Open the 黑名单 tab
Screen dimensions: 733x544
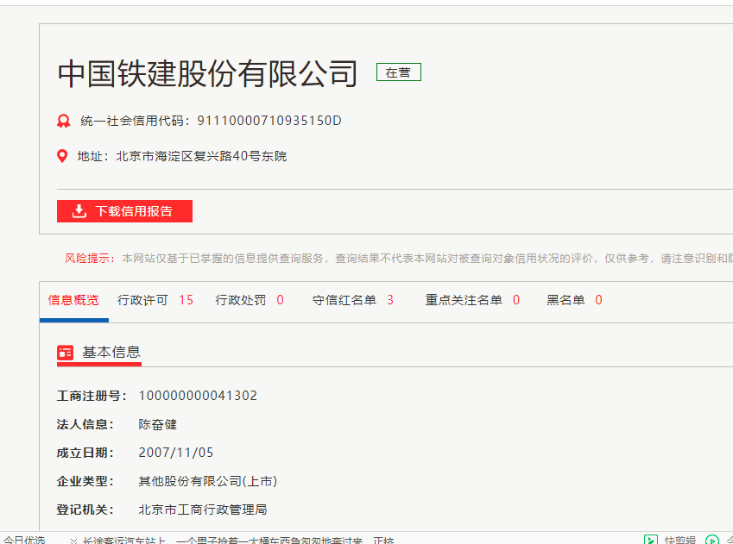pos(566,300)
